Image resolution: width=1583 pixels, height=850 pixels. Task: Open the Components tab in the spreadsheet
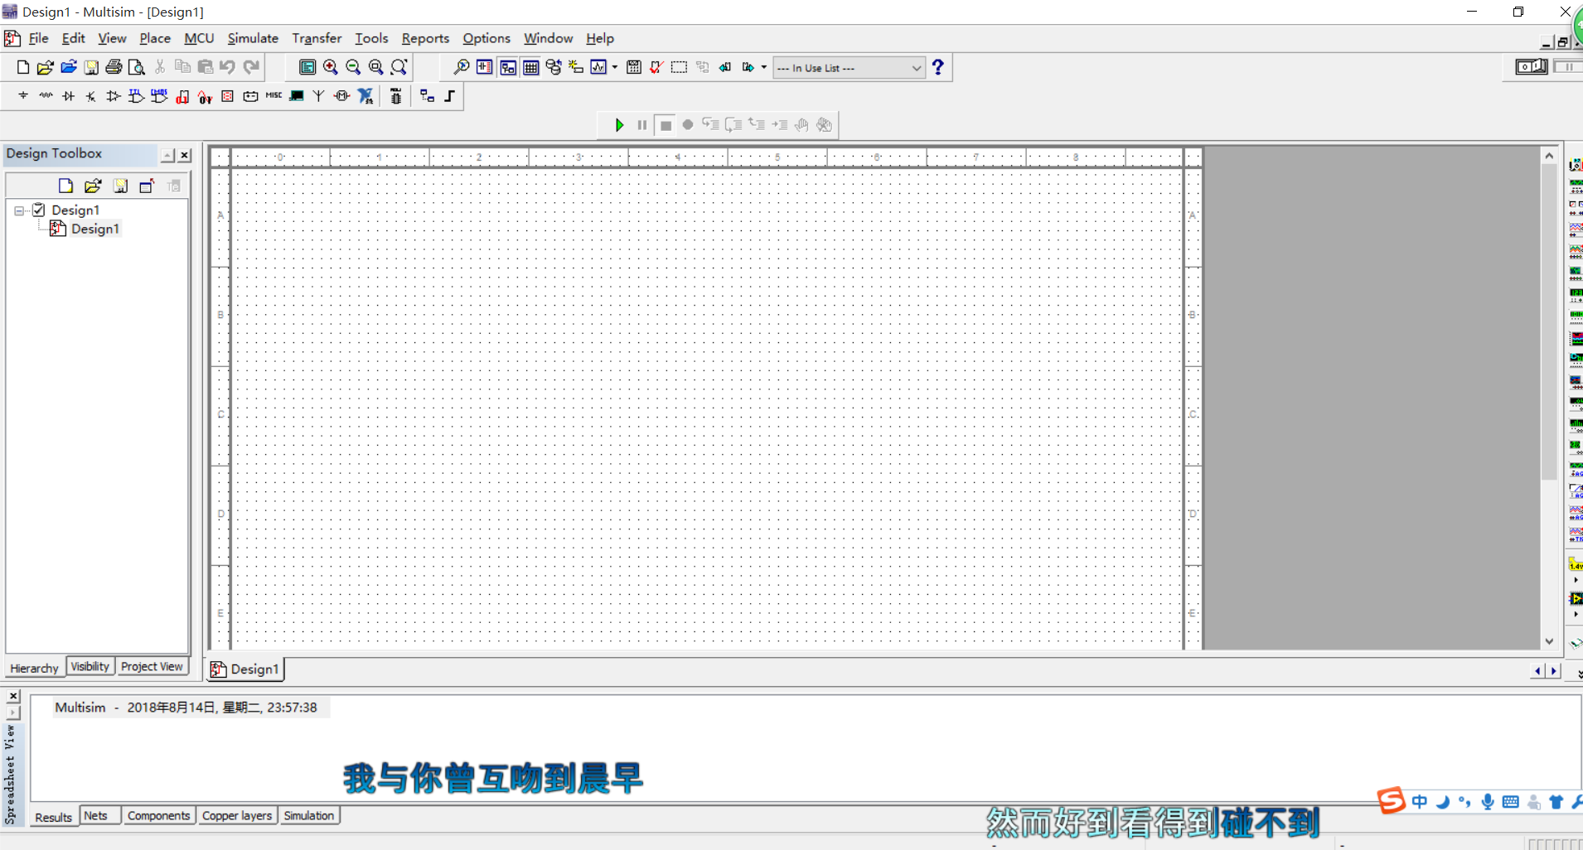[159, 815]
